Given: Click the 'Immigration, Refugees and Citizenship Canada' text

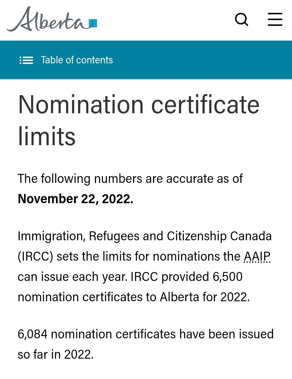Looking at the screenshot, I should pyautogui.click(x=145, y=236).
